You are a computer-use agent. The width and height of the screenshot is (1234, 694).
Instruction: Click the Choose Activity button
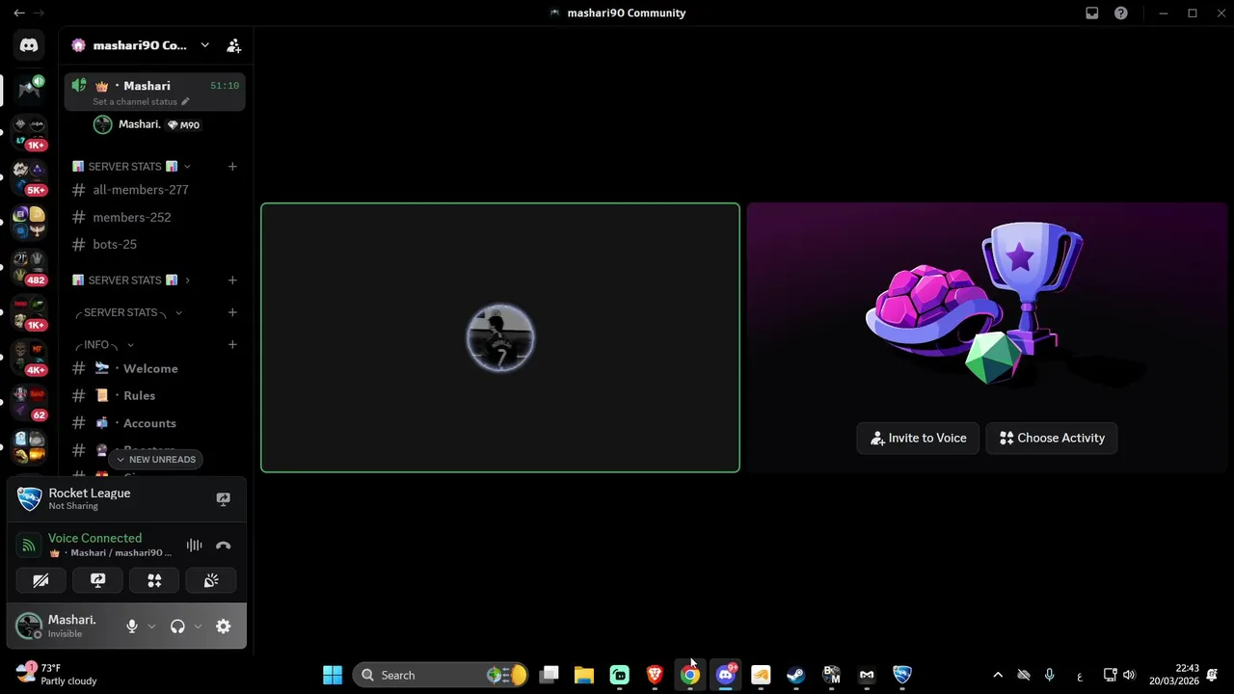click(1052, 438)
